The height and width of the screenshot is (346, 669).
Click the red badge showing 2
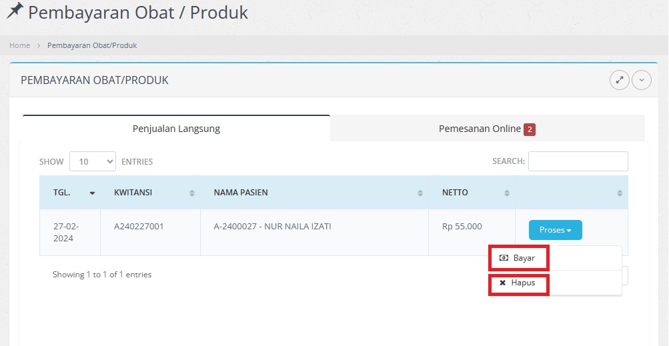[x=530, y=129]
